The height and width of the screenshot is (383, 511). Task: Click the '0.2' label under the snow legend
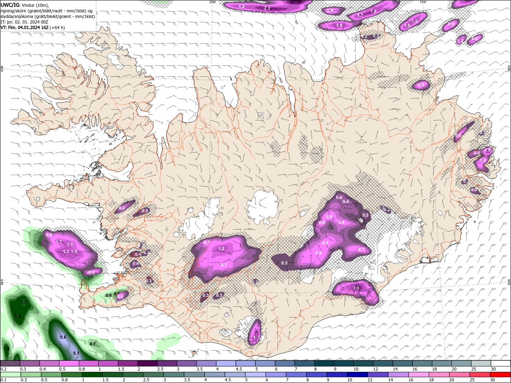click(x=4, y=369)
